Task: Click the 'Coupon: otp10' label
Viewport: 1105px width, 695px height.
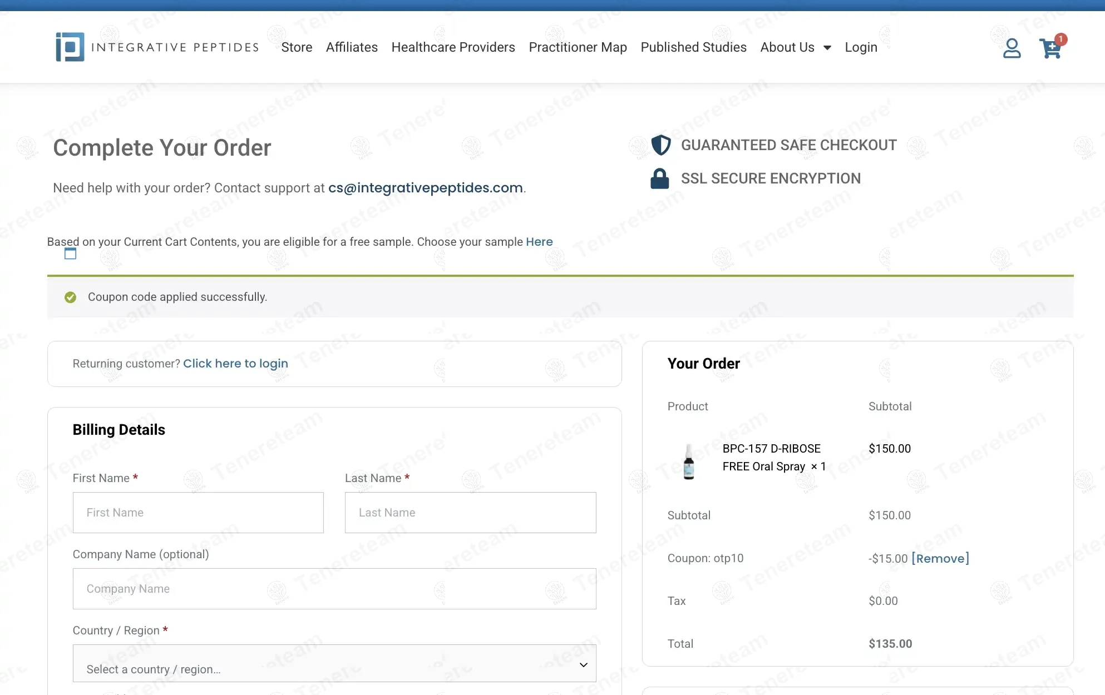Action: click(706, 558)
